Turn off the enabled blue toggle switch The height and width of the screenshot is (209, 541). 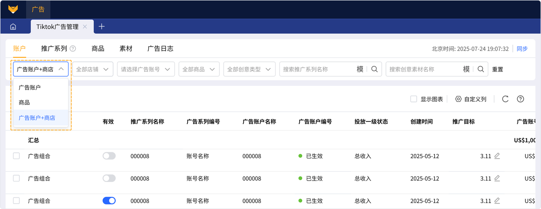point(109,201)
